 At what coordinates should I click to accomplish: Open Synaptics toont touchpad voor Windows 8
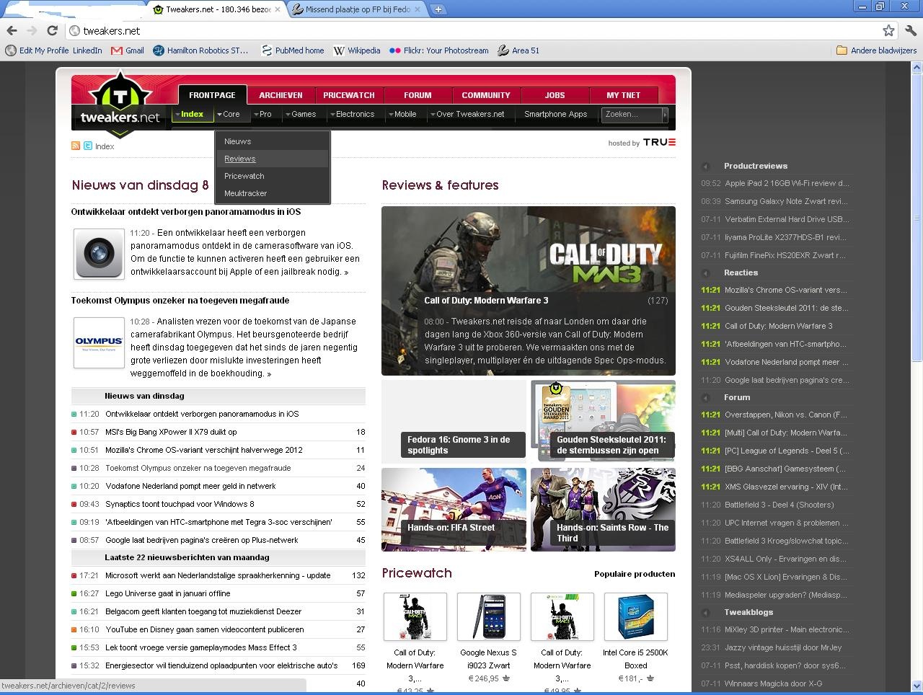[180, 504]
